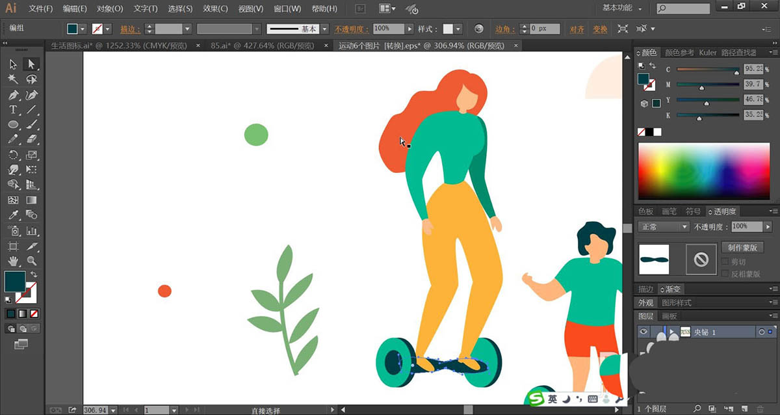The height and width of the screenshot is (415, 780).
Task: Open the 效果(C) menu
Action: point(214,9)
